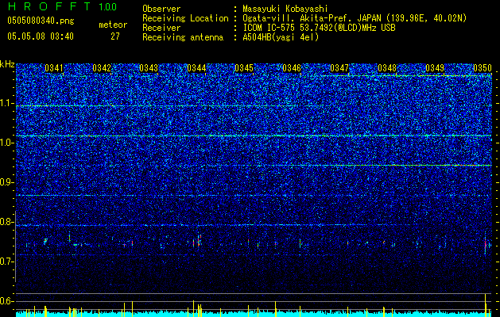
Task: Click the 0348 time marker
Action: pyautogui.click(x=387, y=68)
